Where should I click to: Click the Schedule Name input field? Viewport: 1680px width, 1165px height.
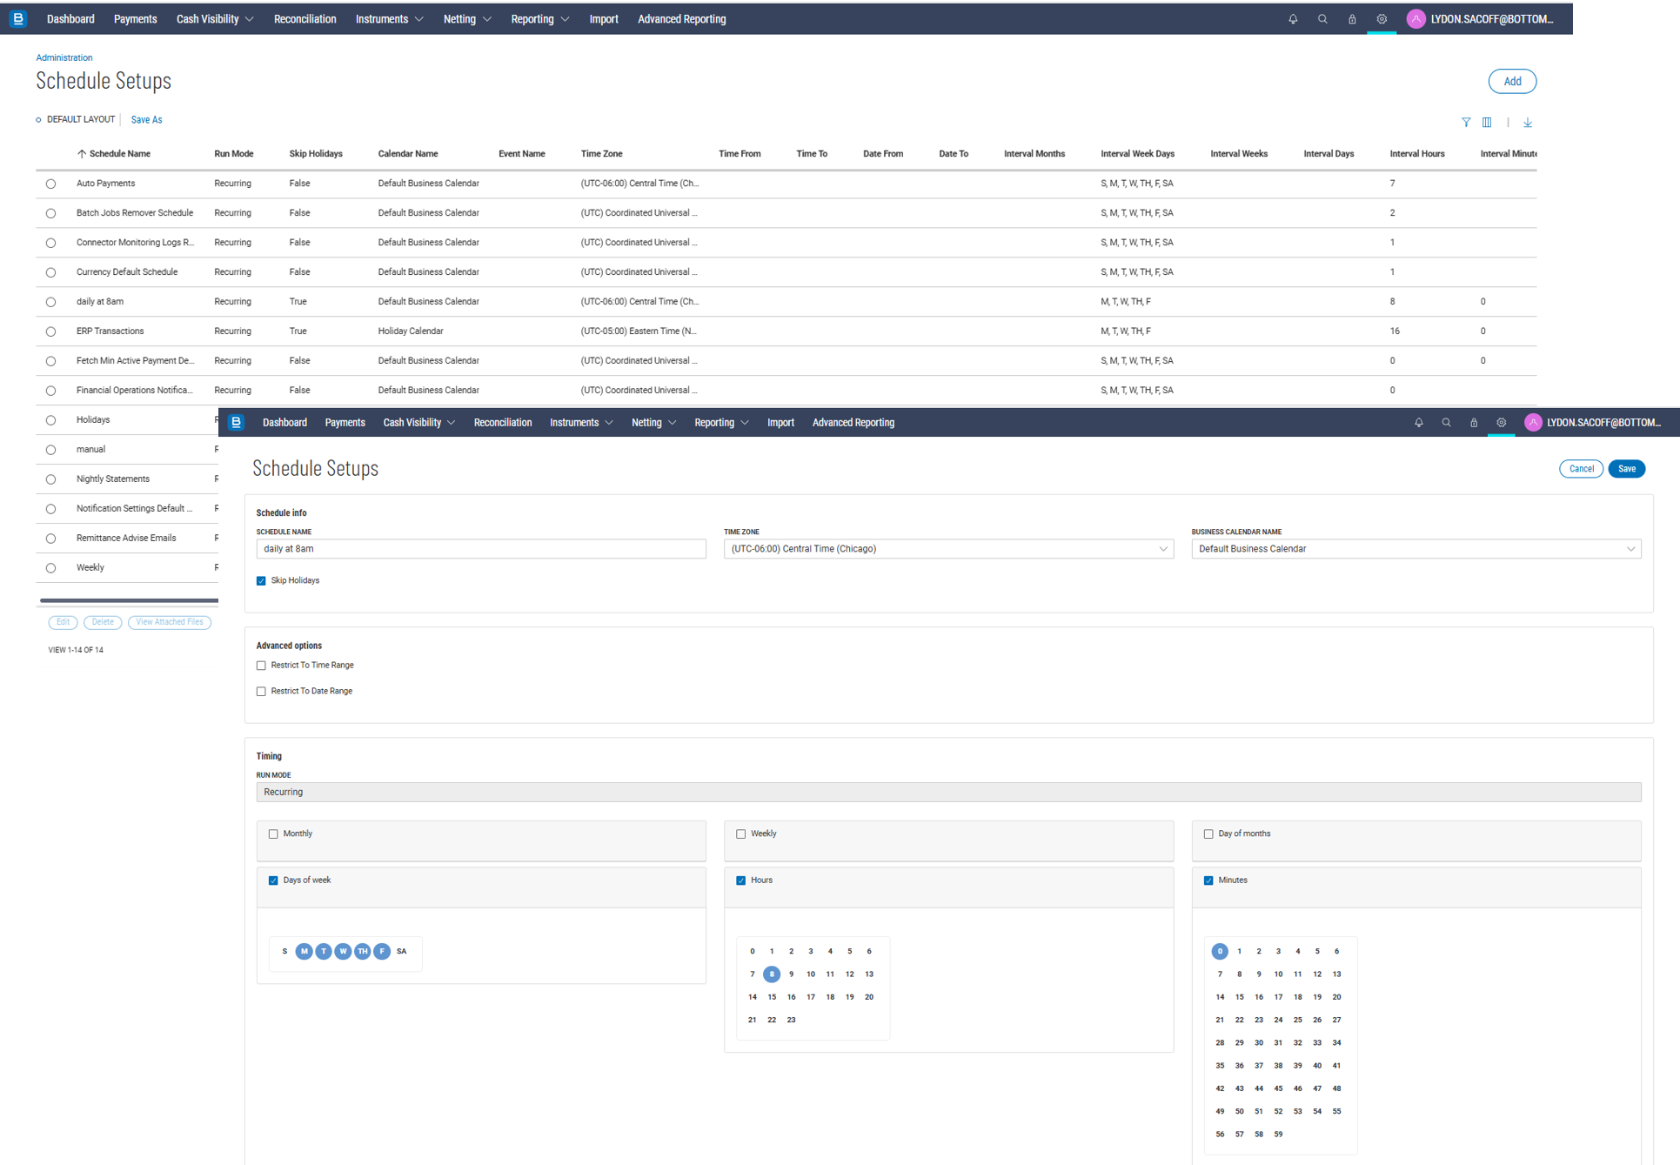[480, 549]
